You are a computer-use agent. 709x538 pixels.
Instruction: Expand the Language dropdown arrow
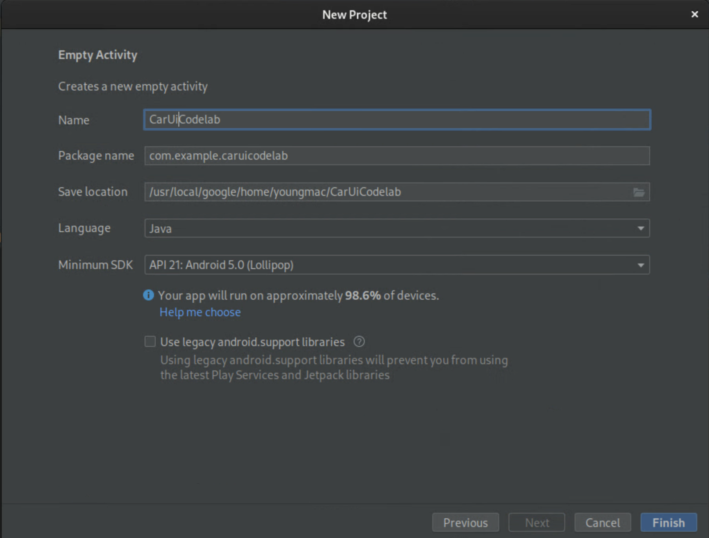pyautogui.click(x=641, y=228)
